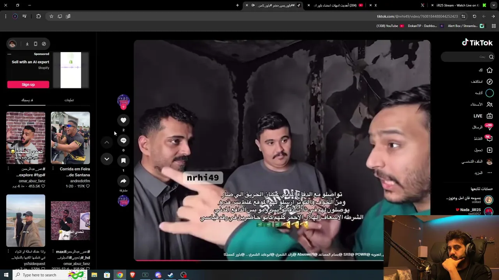Click the download app icon in top-left pill
This screenshot has height=280, width=499.
27,44
